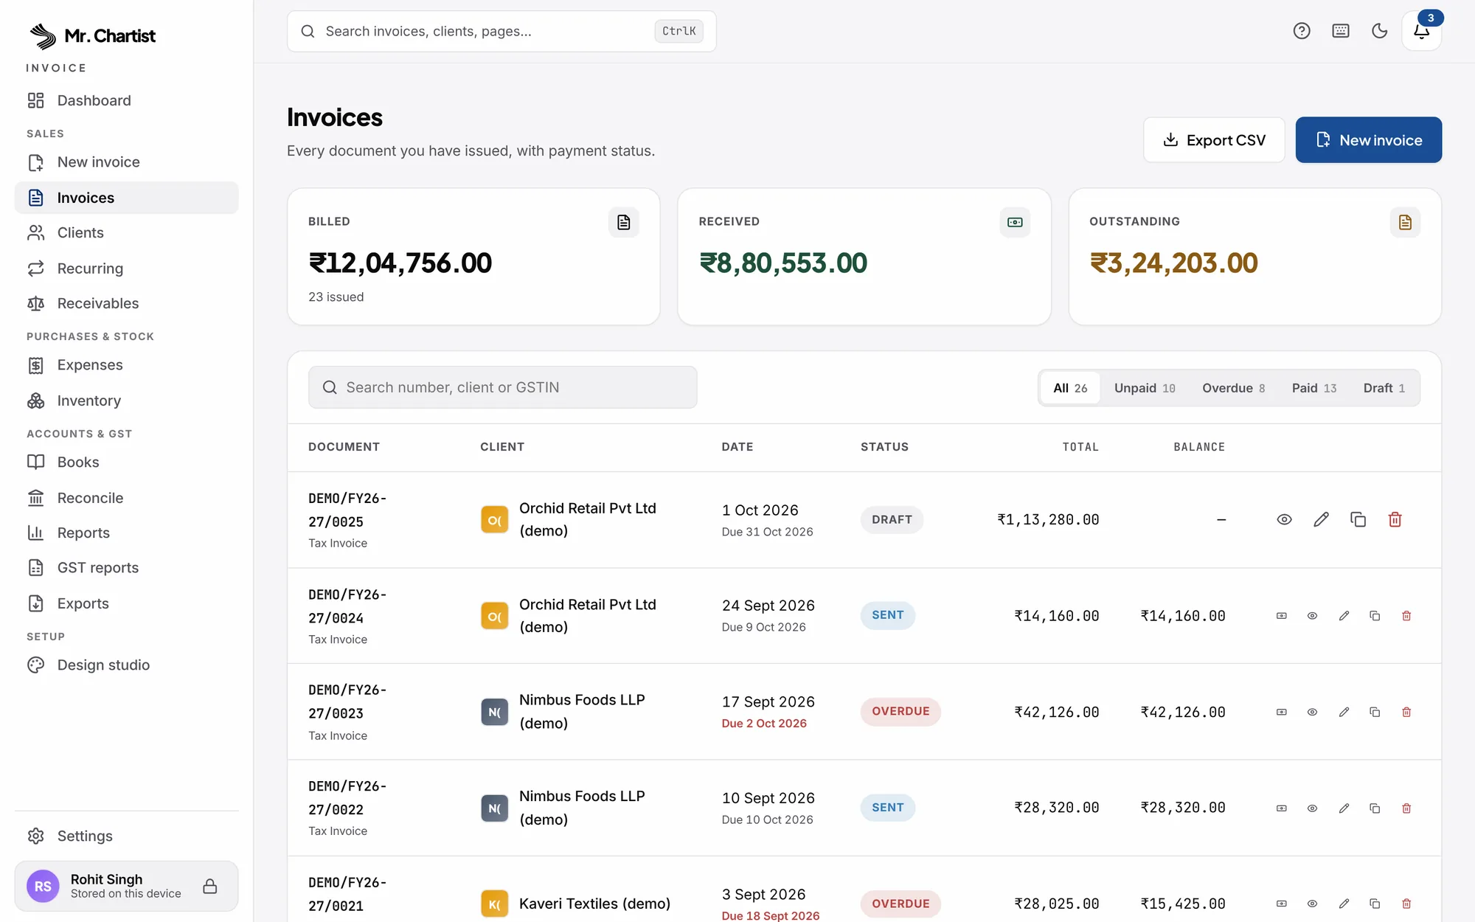Image resolution: width=1475 pixels, height=922 pixels.
Task: Focus the global search invoices, clients, pages field
Action: pos(502,31)
